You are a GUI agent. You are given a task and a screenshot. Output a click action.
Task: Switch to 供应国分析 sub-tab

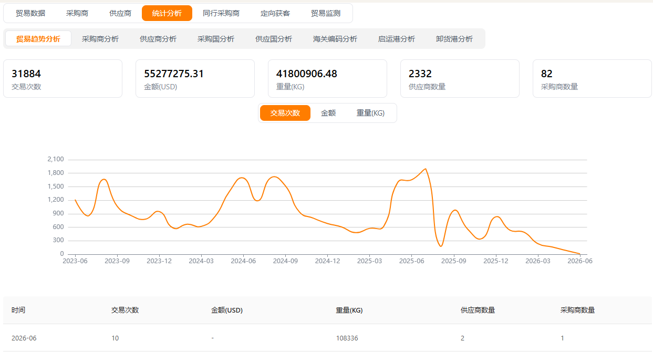(274, 39)
